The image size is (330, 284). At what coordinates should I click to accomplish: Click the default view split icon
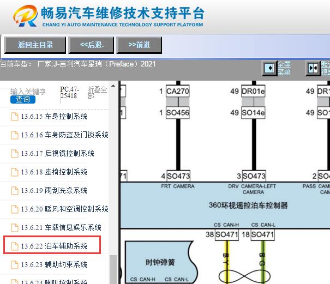[313, 68]
